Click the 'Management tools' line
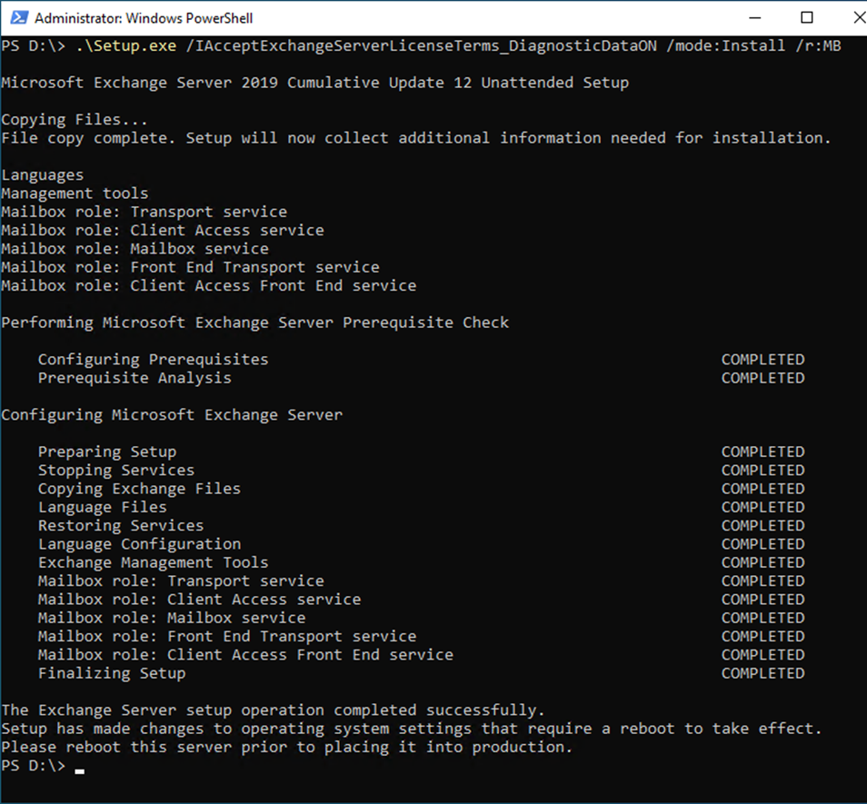The height and width of the screenshot is (804, 867). coord(75,194)
